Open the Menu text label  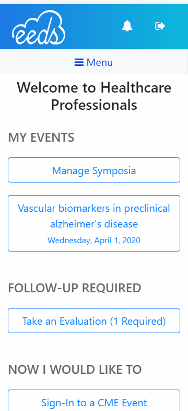100,62
